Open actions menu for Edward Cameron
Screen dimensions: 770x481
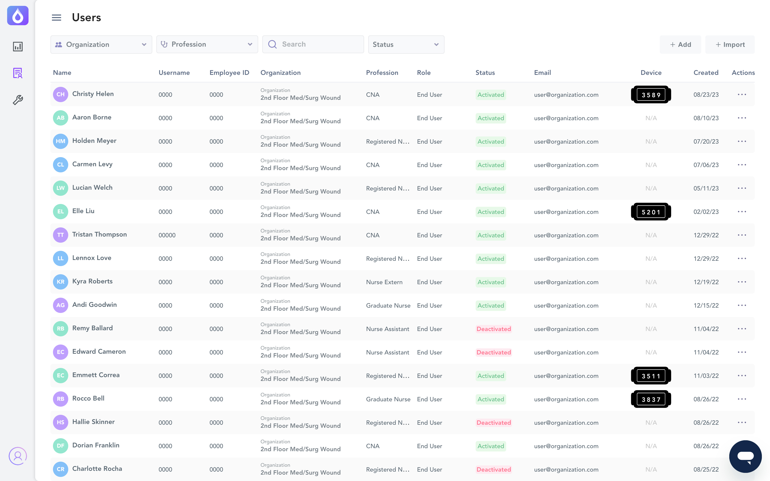click(x=742, y=352)
